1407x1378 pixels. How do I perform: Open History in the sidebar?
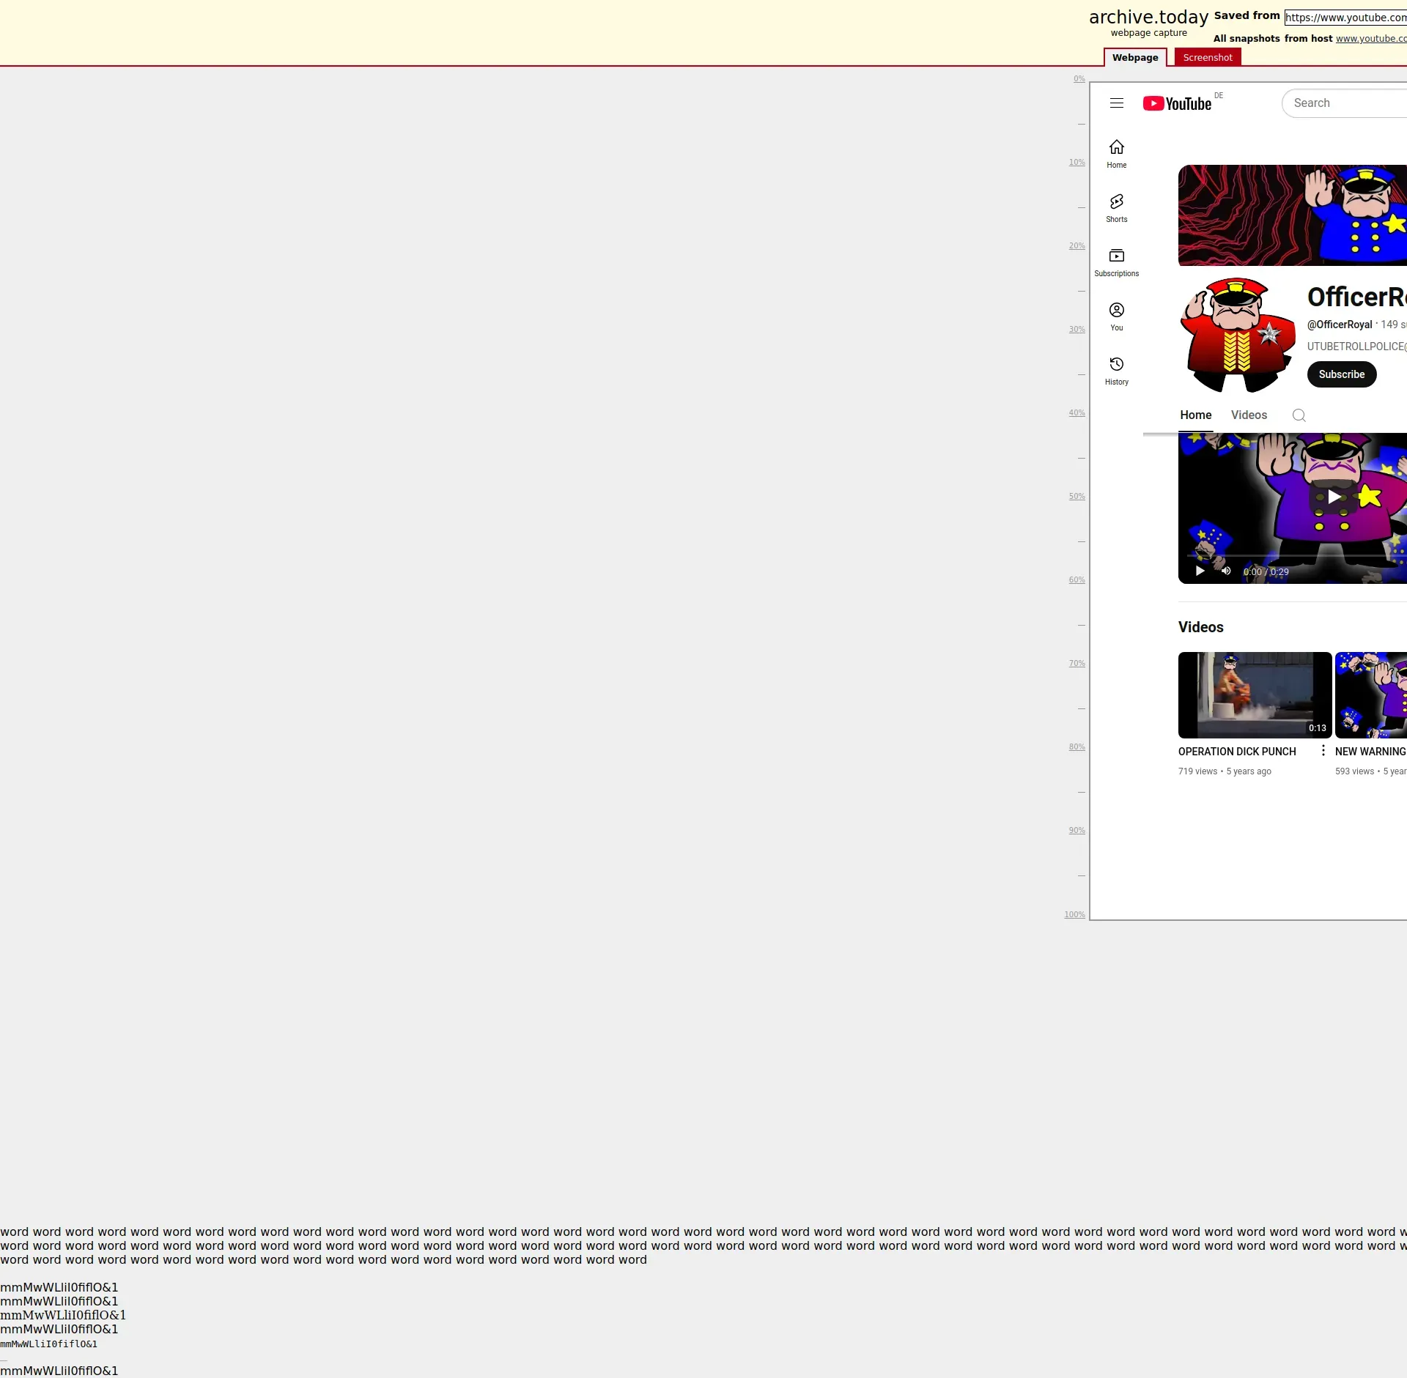(1116, 371)
